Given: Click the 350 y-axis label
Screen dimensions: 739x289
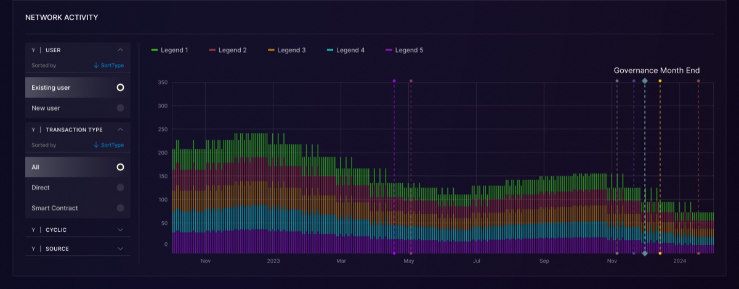Looking at the screenshot, I should click(x=163, y=82).
